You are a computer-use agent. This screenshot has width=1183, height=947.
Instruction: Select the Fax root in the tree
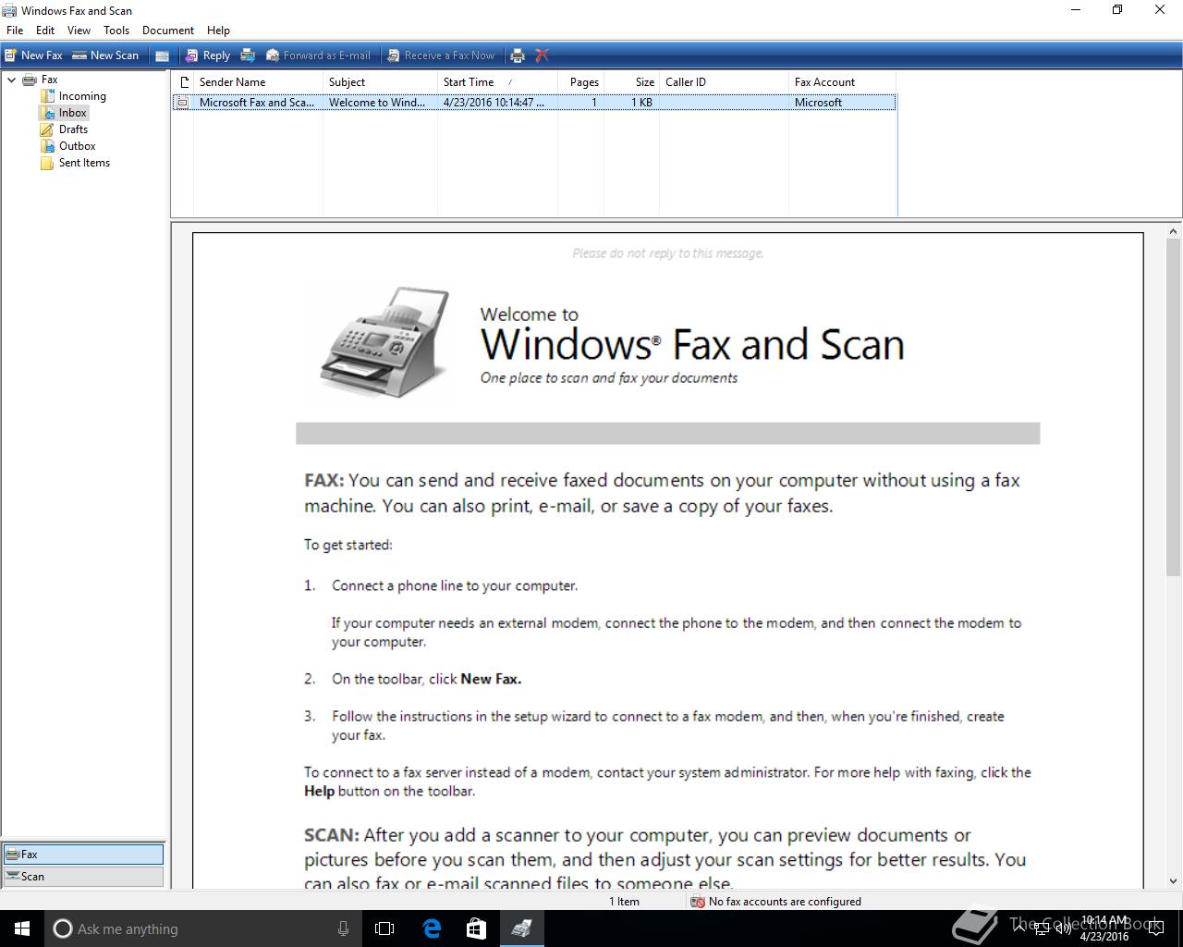pos(49,80)
